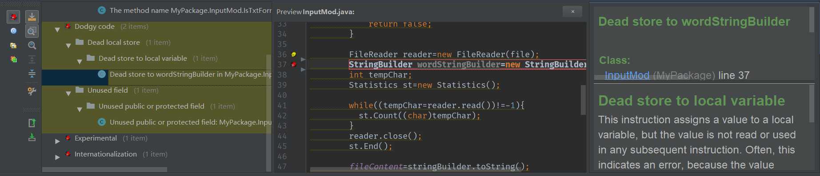Click folder icon of Dead local store
Screen dimensions: 820x176
[x=80, y=42]
